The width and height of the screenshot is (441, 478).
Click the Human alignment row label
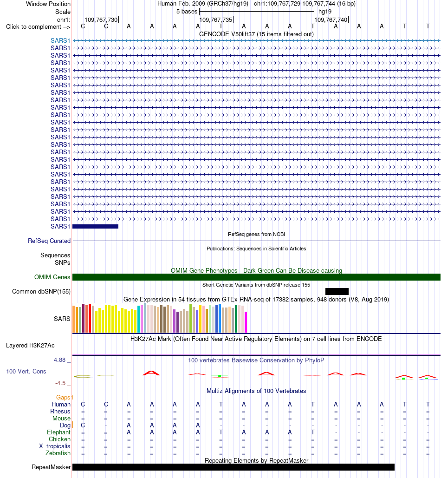click(x=61, y=404)
